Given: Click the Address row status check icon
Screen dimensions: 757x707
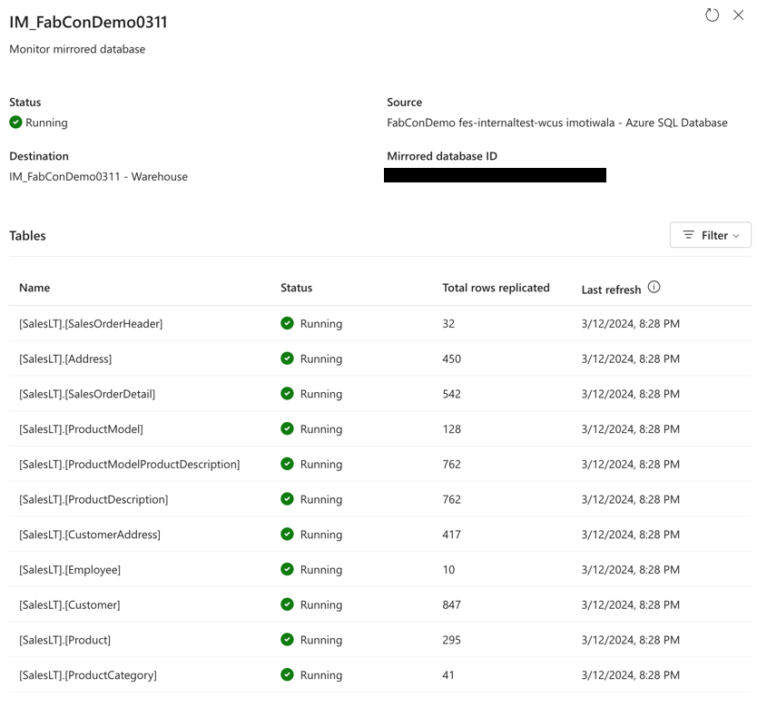Looking at the screenshot, I should tap(287, 358).
